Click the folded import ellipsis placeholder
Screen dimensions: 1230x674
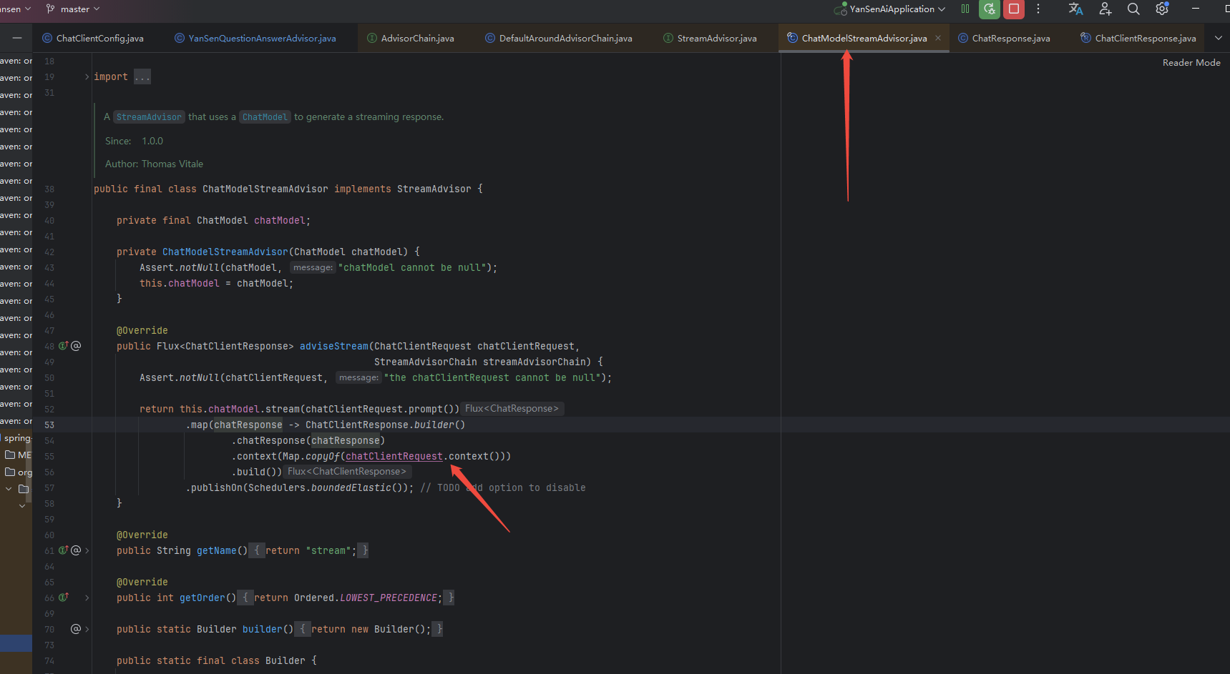point(142,77)
